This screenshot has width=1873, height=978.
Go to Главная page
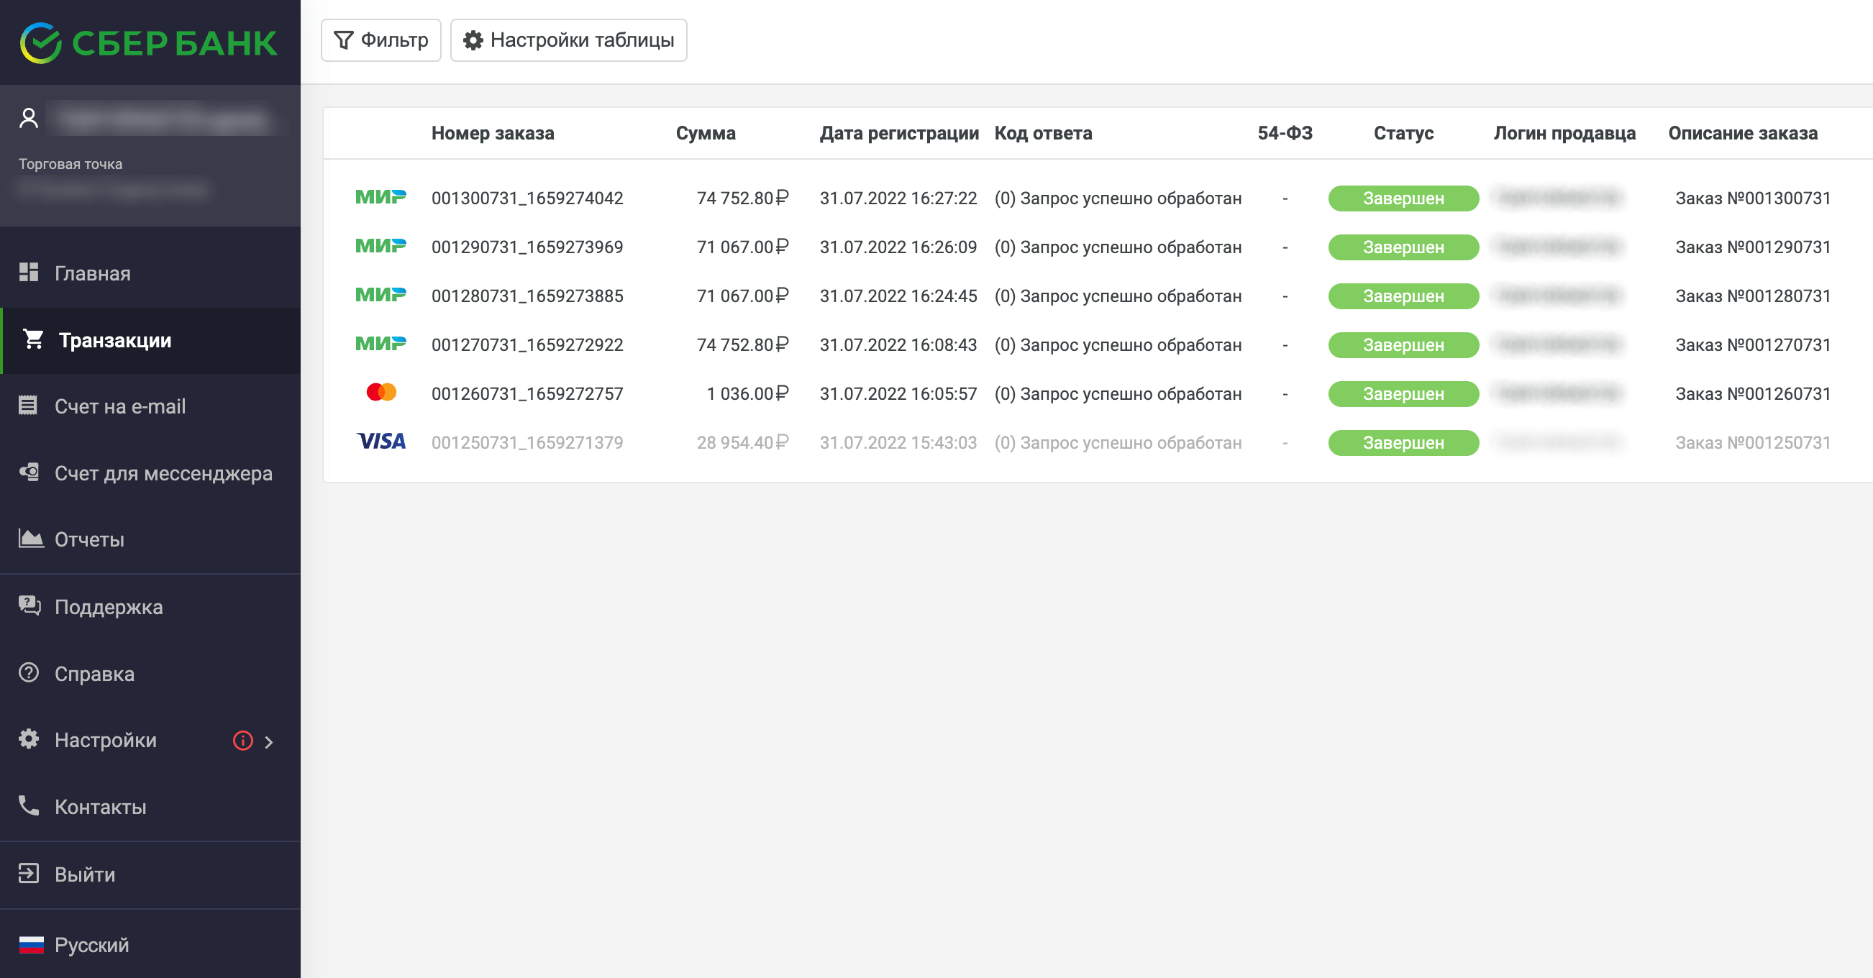tap(150, 273)
